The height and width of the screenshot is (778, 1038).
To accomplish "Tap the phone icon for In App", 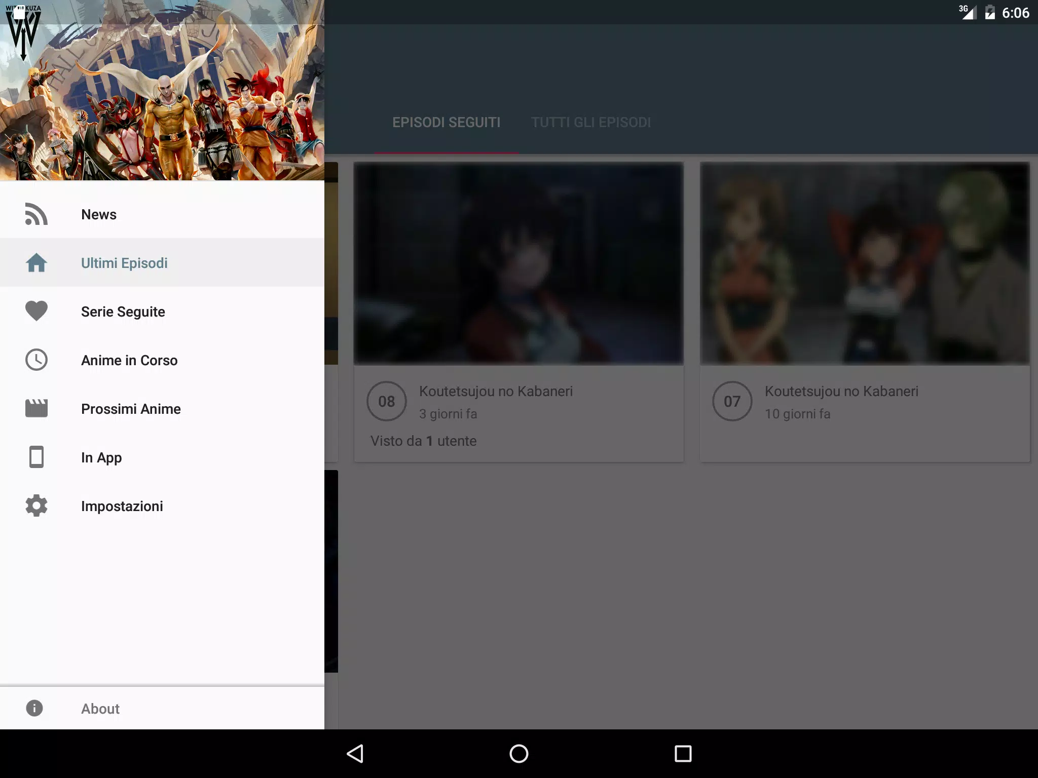I will tap(36, 457).
